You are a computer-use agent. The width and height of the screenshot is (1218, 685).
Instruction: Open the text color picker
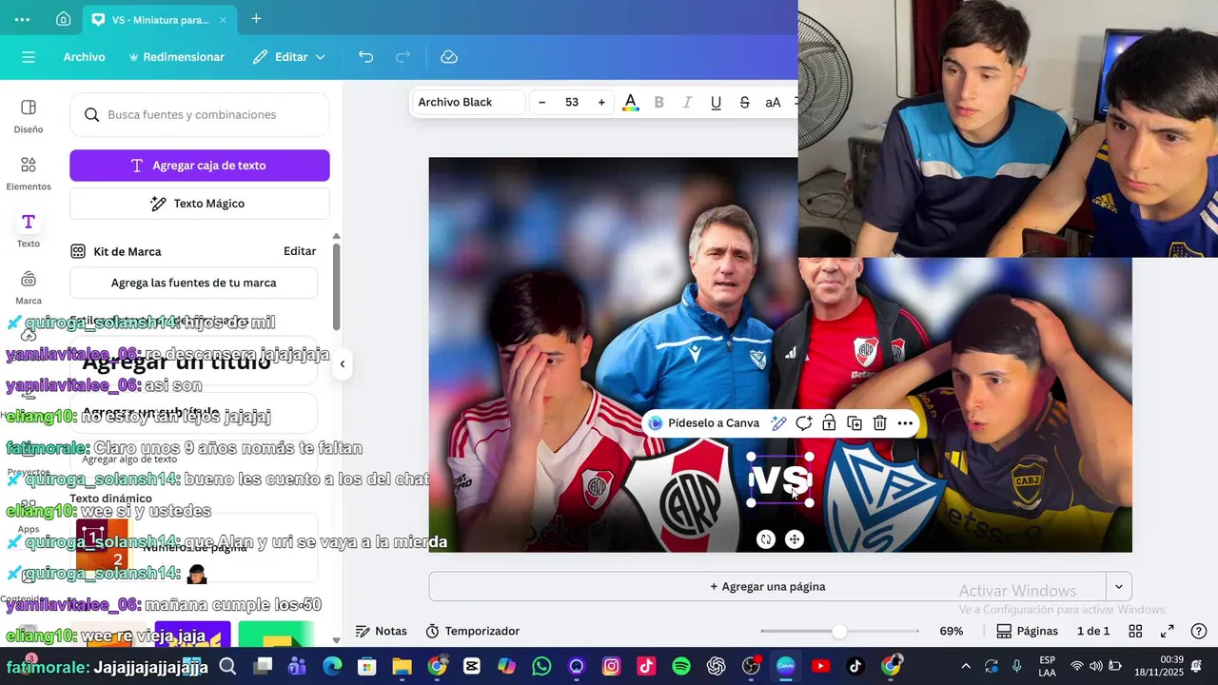pos(630,103)
